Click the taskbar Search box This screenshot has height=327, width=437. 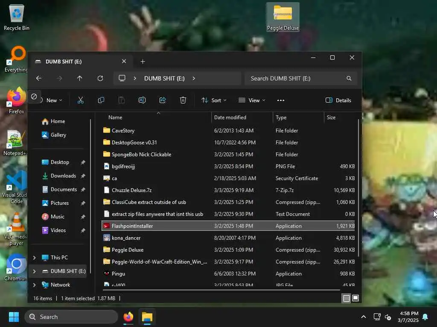click(x=71, y=317)
